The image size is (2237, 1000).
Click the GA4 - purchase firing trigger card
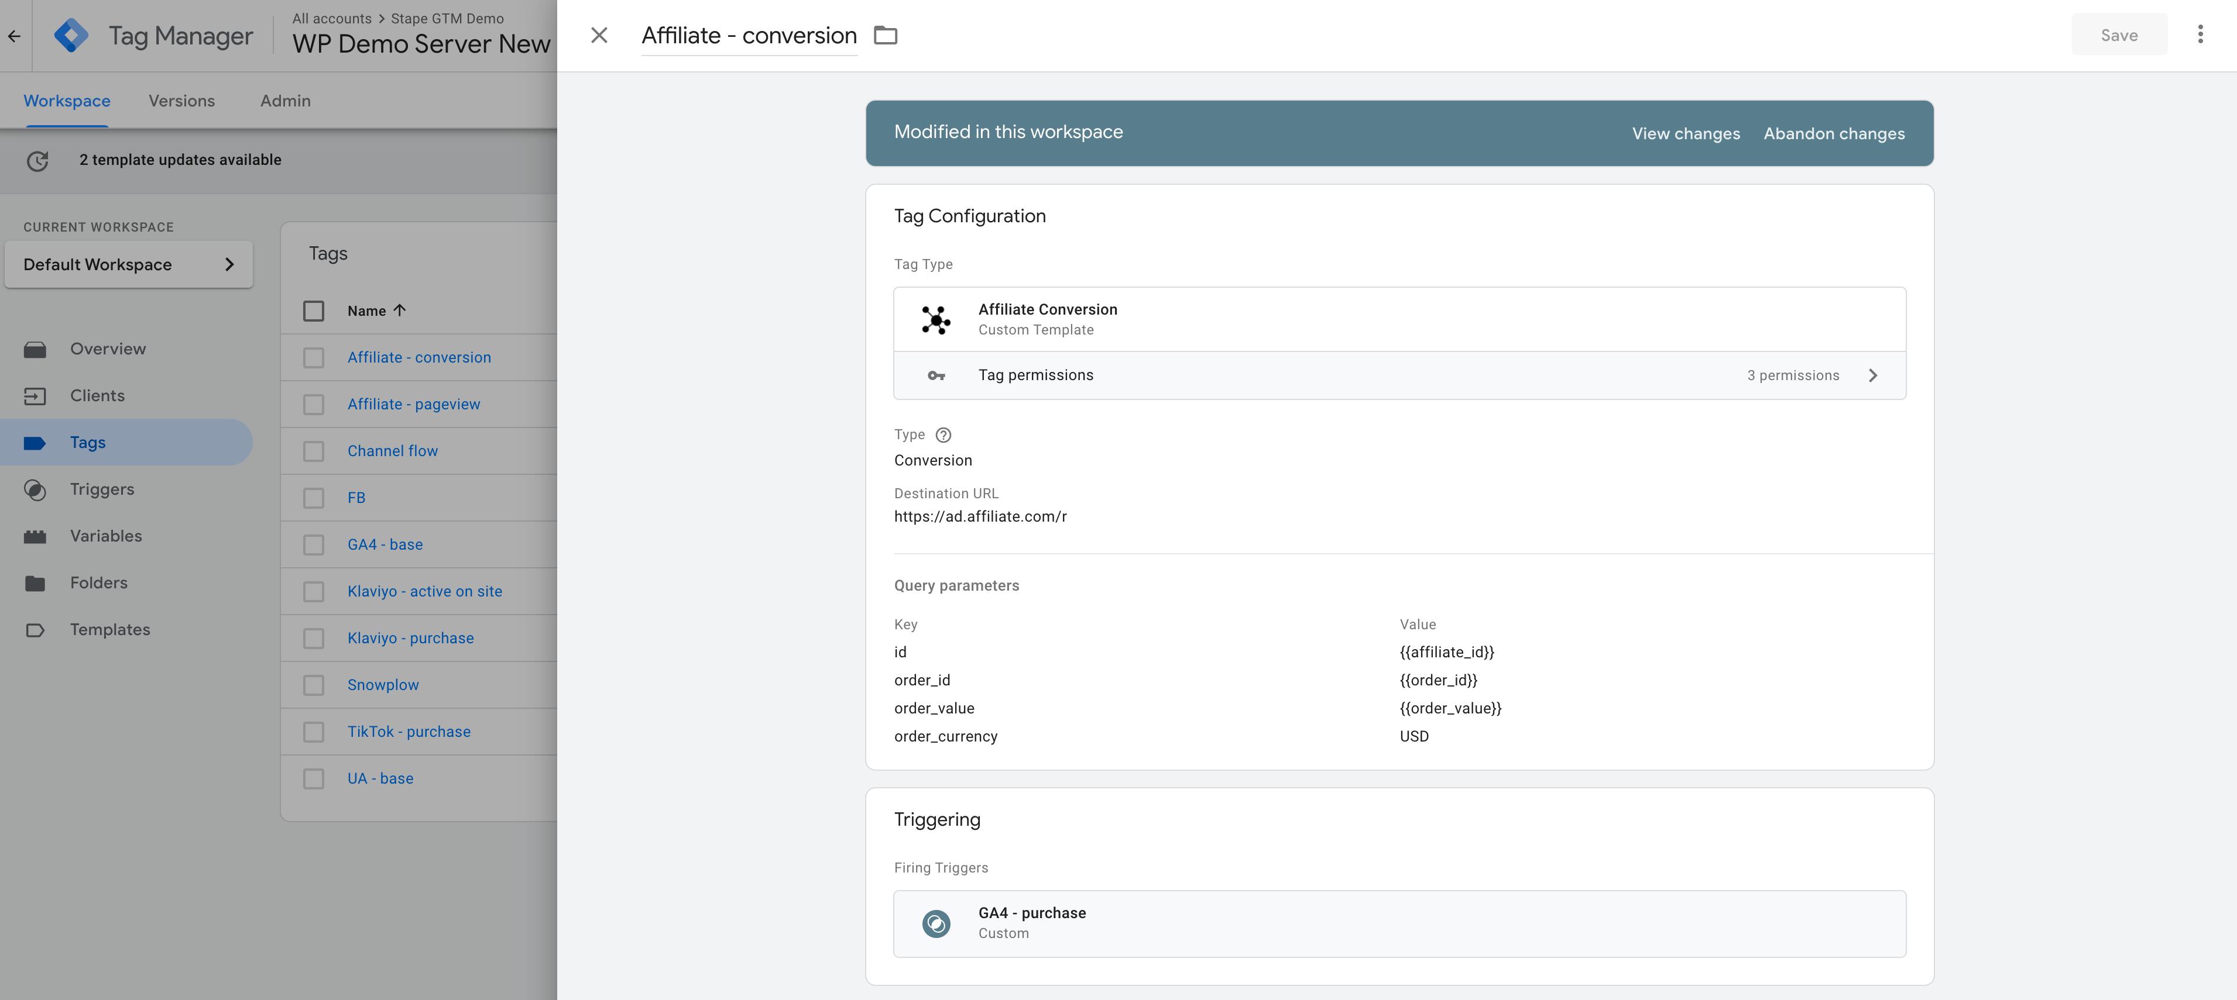tap(1399, 923)
